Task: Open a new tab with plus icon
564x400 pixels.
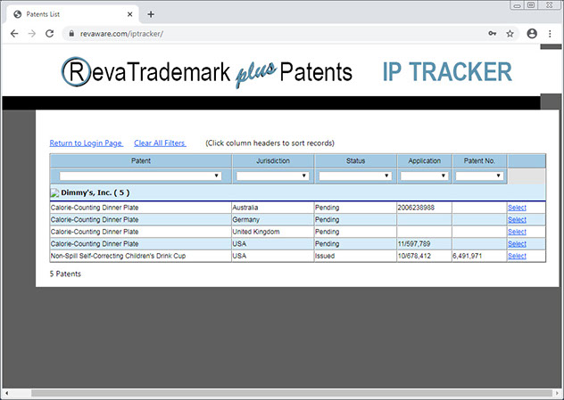Action: click(x=151, y=14)
